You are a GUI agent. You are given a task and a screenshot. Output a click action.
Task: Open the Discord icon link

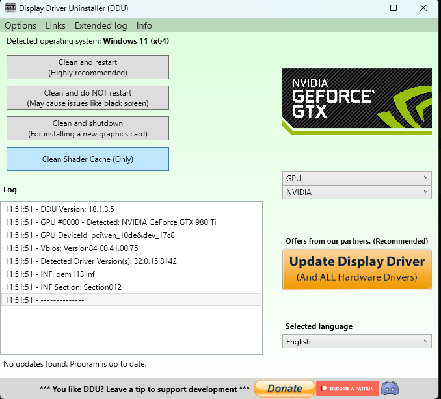point(390,389)
